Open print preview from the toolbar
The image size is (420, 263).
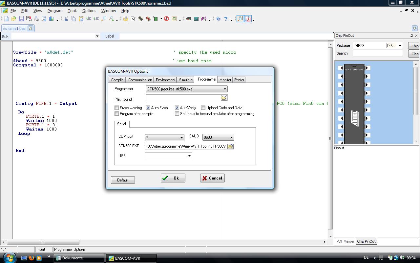coord(44,19)
